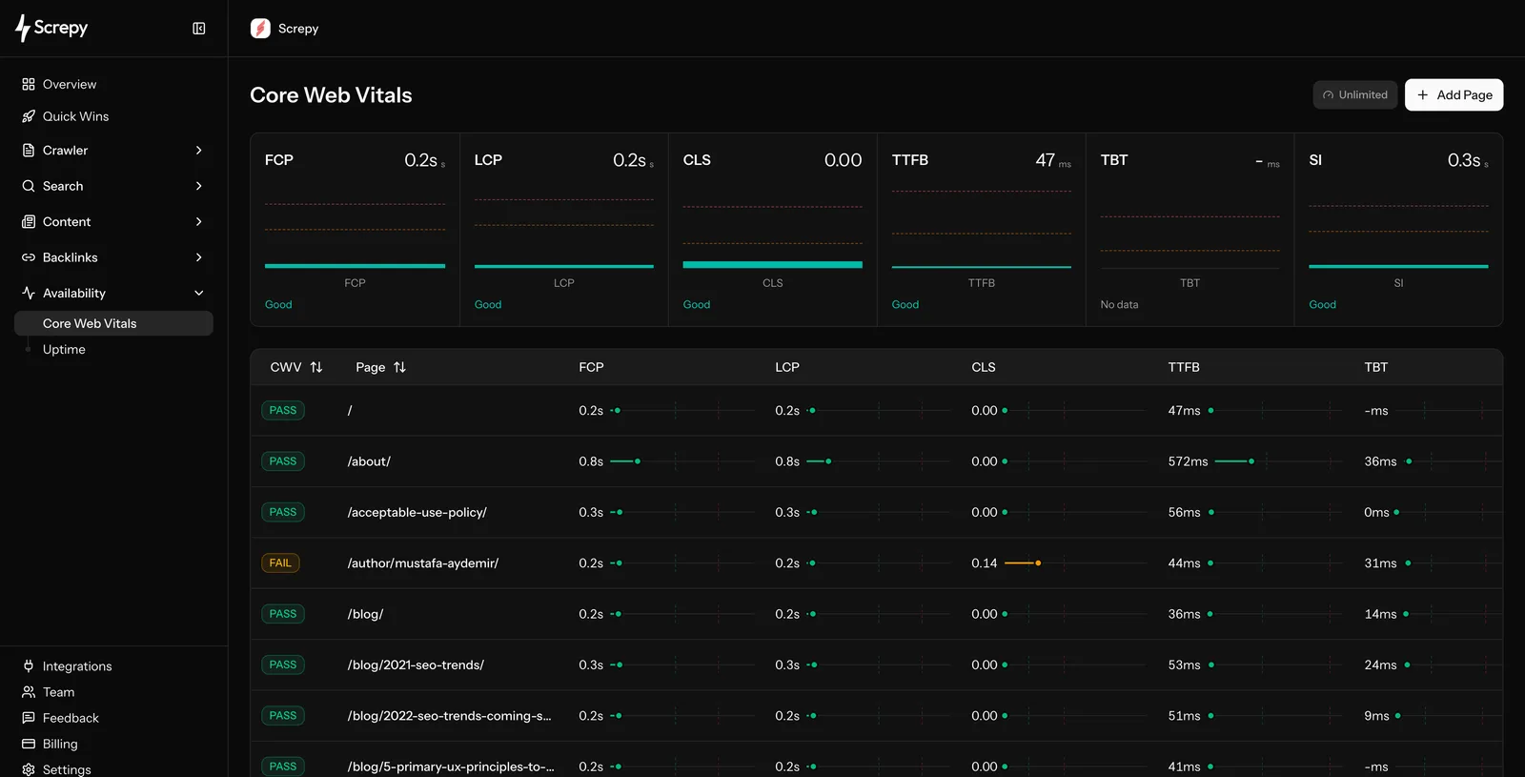Click the /acceptable-use-policy/ page path
Viewport: 1525px width, 777px height.
point(417,513)
